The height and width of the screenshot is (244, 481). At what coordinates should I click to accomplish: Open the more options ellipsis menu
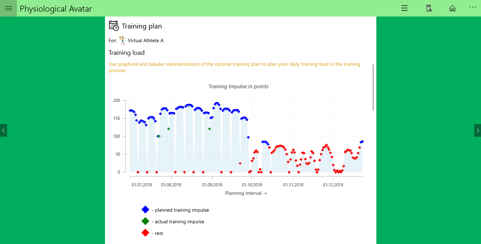[x=473, y=7]
